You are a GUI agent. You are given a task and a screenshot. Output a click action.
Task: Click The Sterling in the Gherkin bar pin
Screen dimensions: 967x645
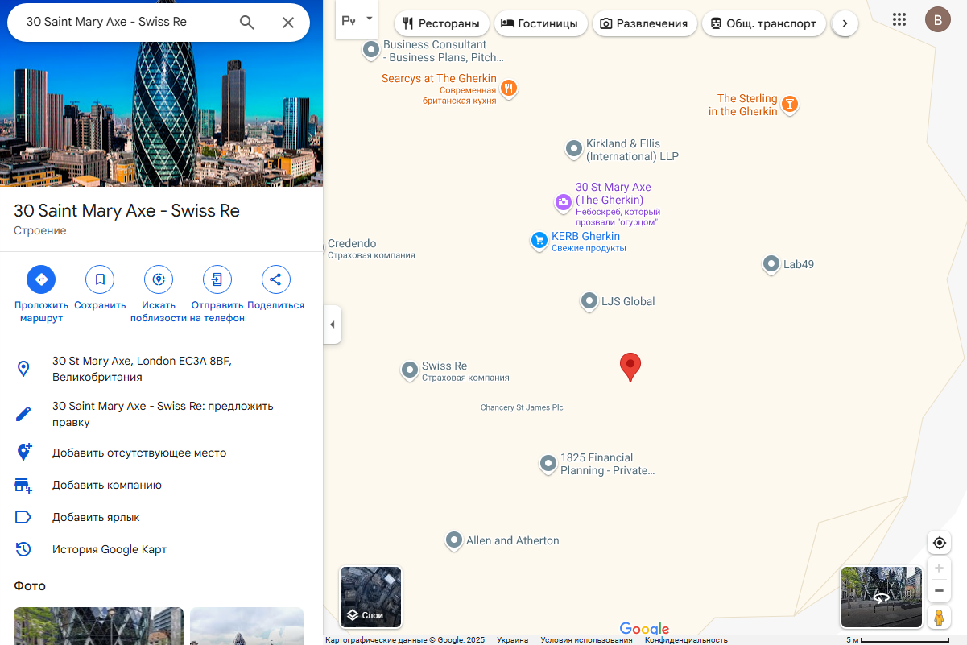coord(790,104)
